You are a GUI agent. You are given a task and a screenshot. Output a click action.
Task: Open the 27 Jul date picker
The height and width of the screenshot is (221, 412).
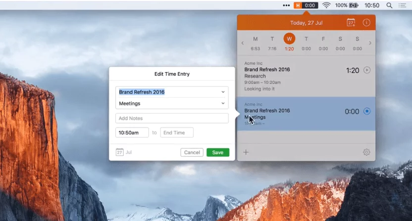[x=124, y=152]
